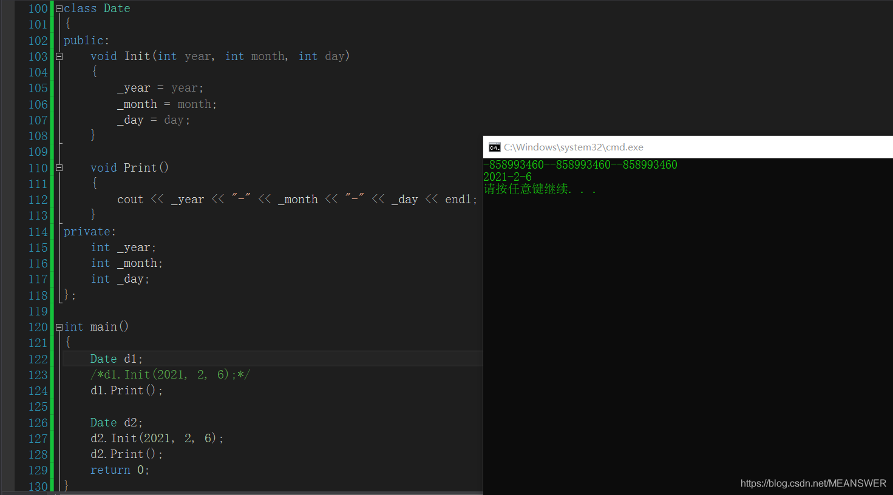Screen dimensions: 893x495
Task: Click 'int _year;' member declaration
Action: point(124,247)
